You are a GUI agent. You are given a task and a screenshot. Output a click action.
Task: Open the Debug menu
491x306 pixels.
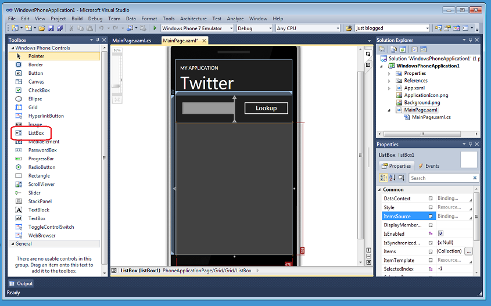95,19
